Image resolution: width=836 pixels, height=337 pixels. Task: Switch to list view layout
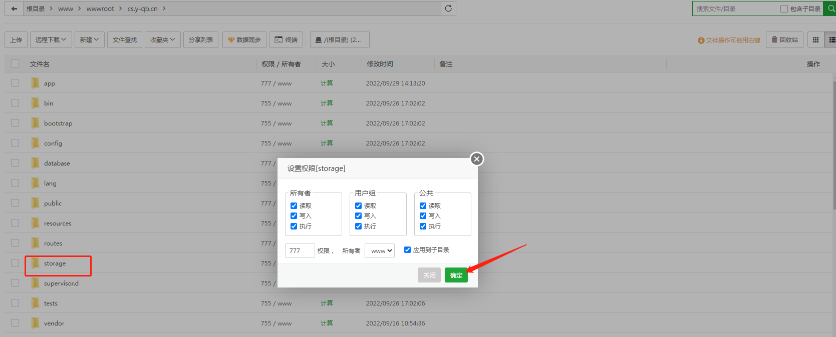(830, 39)
